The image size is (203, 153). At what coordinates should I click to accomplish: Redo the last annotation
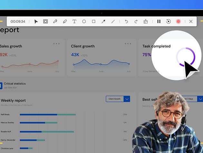(136, 21)
